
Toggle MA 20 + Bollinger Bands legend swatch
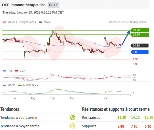click(x=4, y=22)
